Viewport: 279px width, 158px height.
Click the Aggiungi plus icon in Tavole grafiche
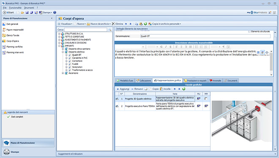point(118,89)
